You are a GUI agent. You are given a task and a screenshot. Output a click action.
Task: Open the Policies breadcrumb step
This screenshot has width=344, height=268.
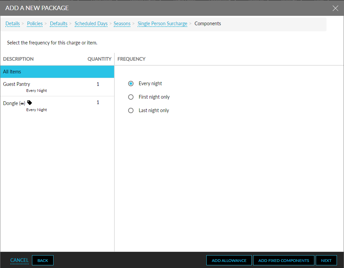point(35,24)
